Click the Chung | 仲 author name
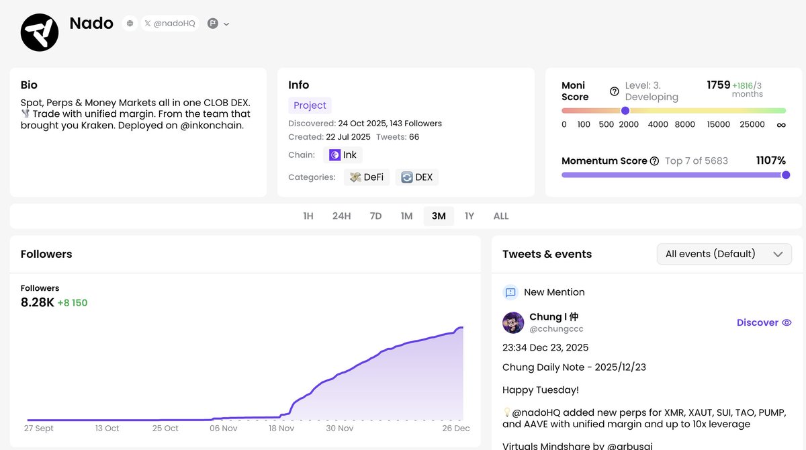 553,317
